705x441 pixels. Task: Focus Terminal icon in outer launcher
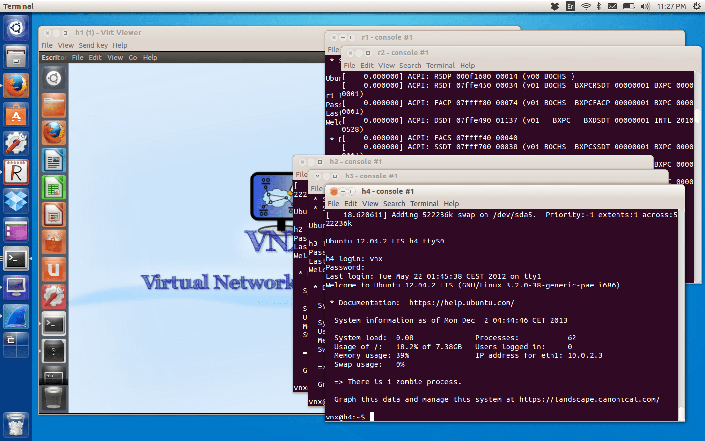coord(16,259)
